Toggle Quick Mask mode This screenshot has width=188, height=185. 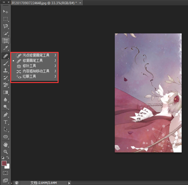(x=5, y=173)
